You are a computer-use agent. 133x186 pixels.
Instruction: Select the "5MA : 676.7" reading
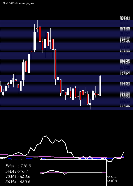[x=17, y=171]
